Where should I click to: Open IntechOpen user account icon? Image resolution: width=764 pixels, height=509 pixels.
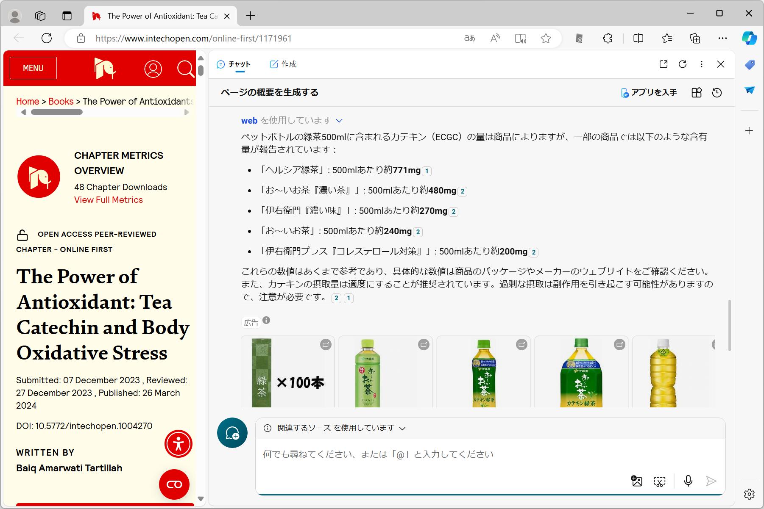[153, 69]
